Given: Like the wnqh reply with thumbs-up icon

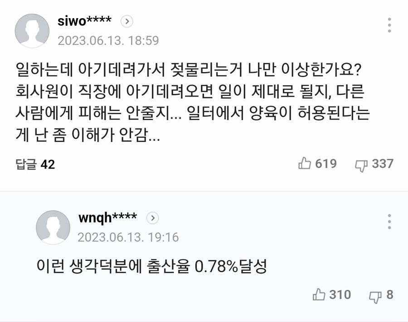Looking at the screenshot, I should [x=319, y=295].
